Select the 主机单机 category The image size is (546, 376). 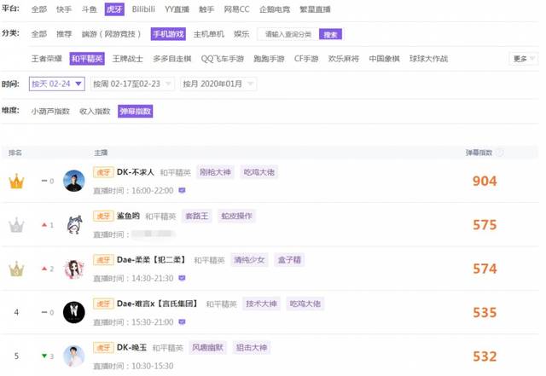pyautogui.click(x=209, y=34)
